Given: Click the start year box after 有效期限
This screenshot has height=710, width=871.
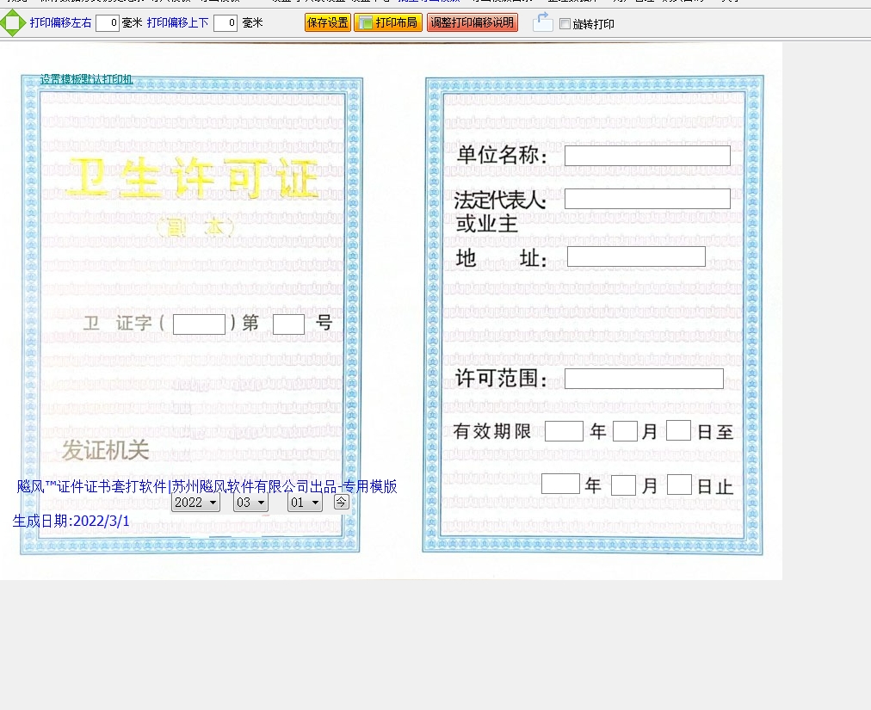Looking at the screenshot, I should click(564, 431).
